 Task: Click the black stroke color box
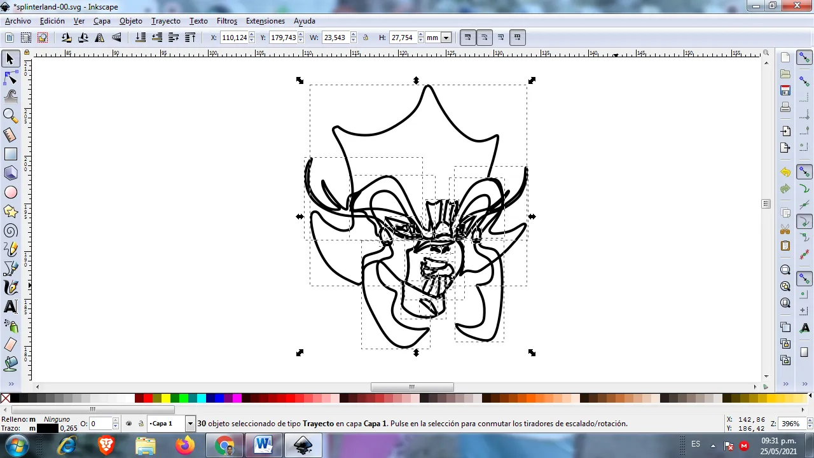pyautogui.click(x=47, y=428)
